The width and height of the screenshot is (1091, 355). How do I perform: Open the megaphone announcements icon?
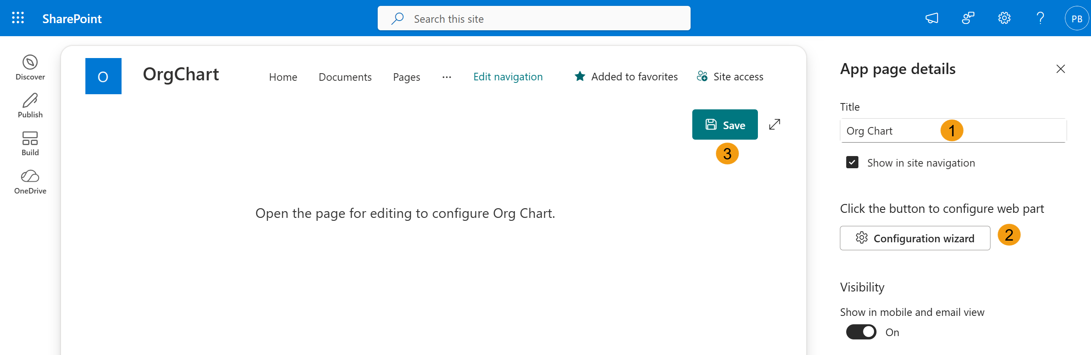click(932, 18)
